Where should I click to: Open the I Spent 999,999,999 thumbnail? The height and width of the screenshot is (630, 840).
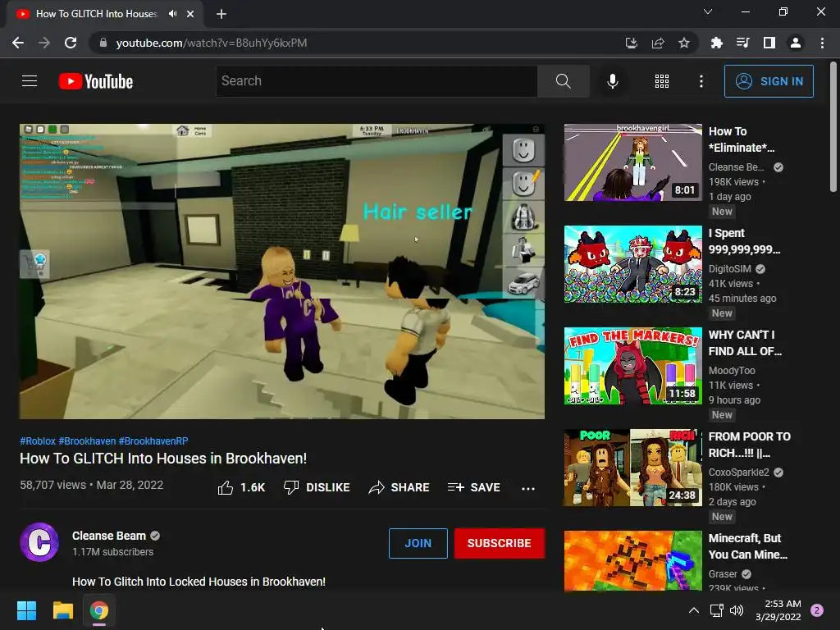(x=632, y=264)
